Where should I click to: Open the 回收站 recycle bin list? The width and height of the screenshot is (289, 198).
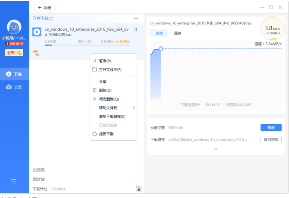pyautogui.click(x=39, y=179)
